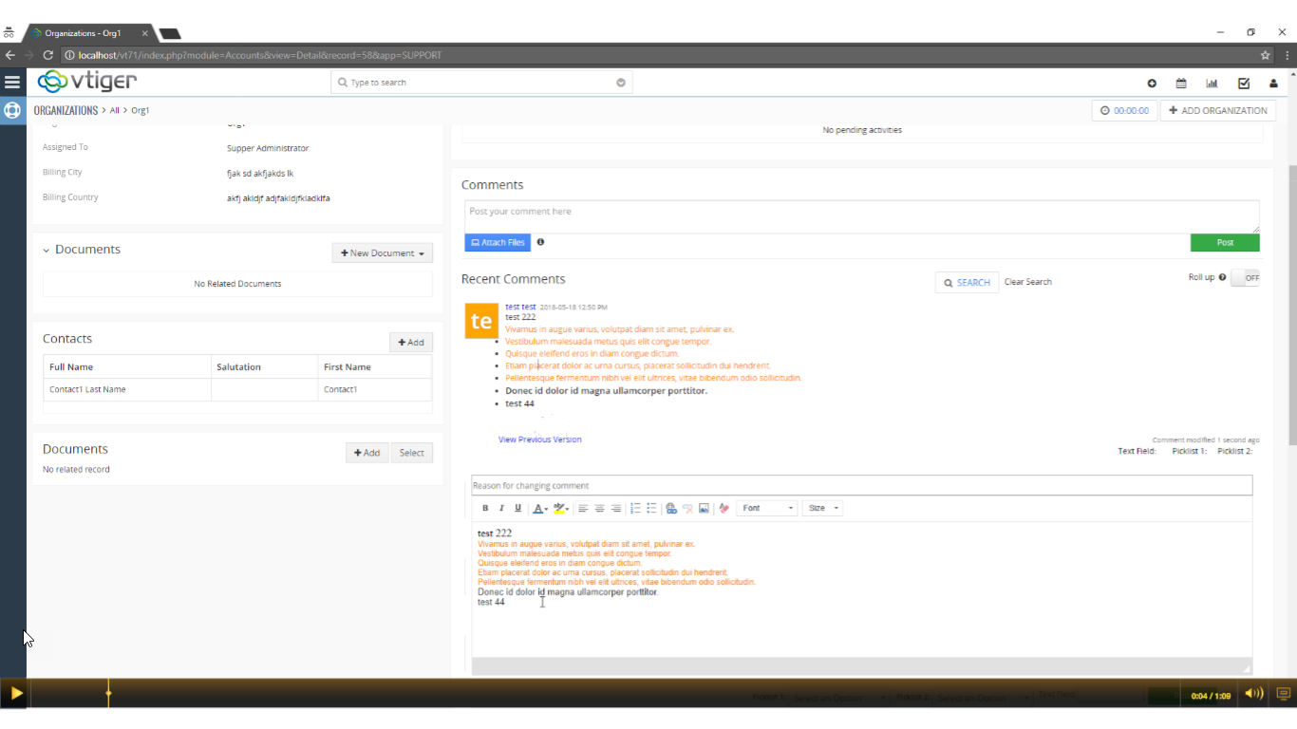
Task: Open the search bar dropdown arrow
Action: [x=621, y=83]
